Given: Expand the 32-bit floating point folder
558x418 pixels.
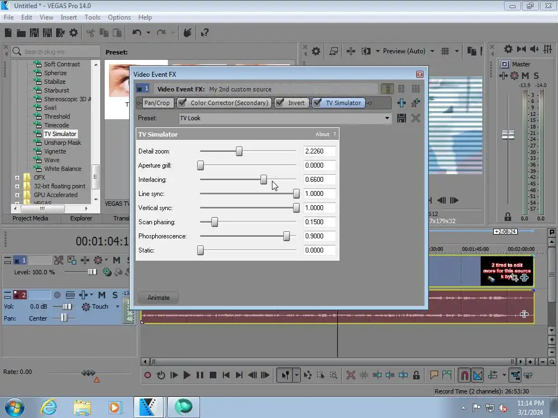Looking at the screenshot, I should (17, 186).
